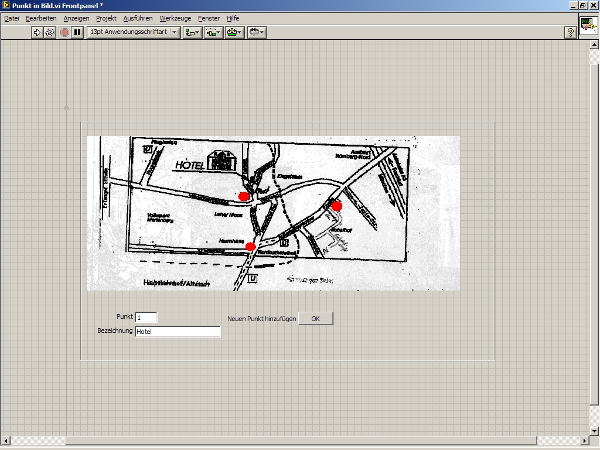The width and height of the screenshot is (600, 450).
Task: Open the Hilfe menu
Action: 233,18
